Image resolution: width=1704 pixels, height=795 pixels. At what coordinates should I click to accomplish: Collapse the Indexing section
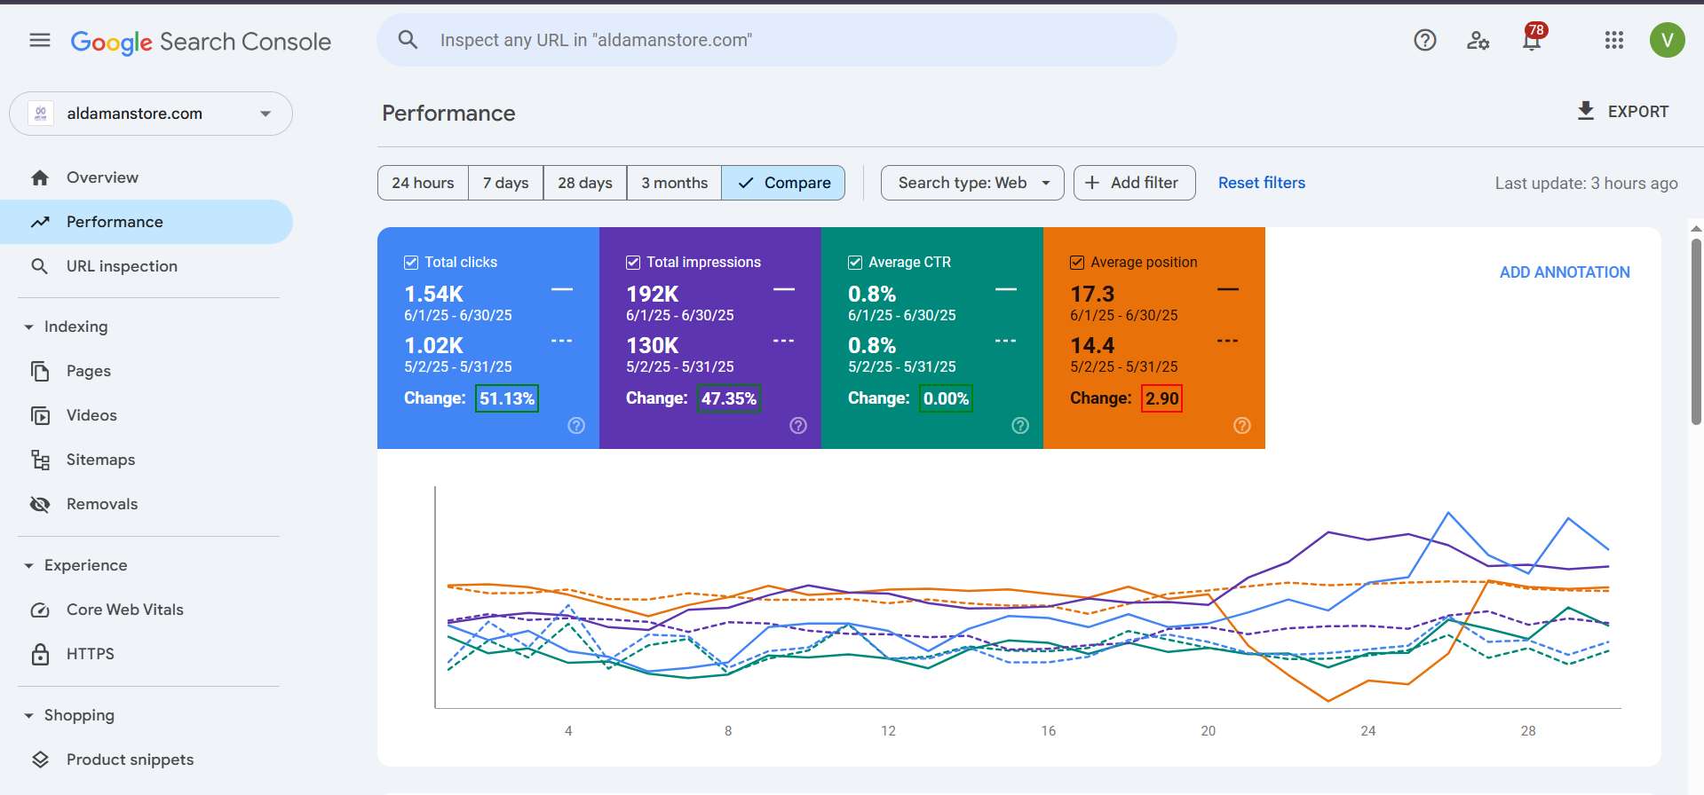[28, 327]
